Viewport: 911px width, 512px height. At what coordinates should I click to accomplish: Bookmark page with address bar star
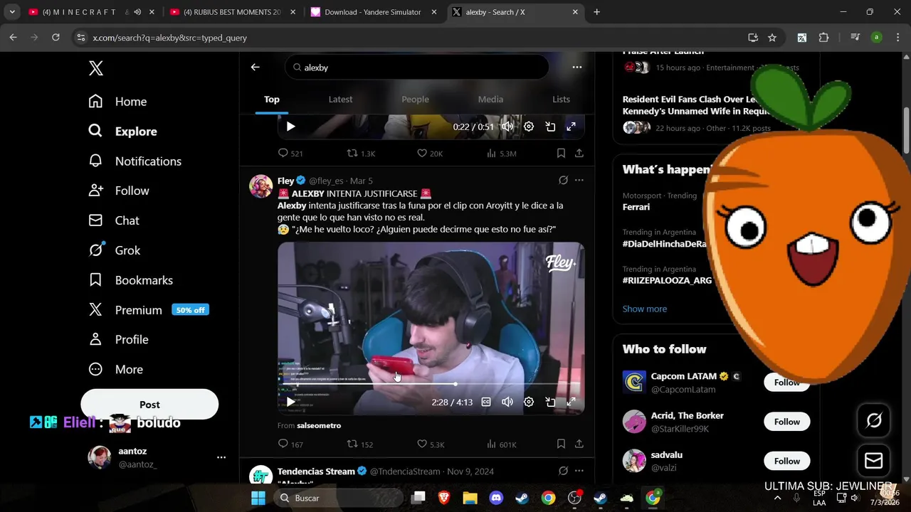[x=772, y=38]
